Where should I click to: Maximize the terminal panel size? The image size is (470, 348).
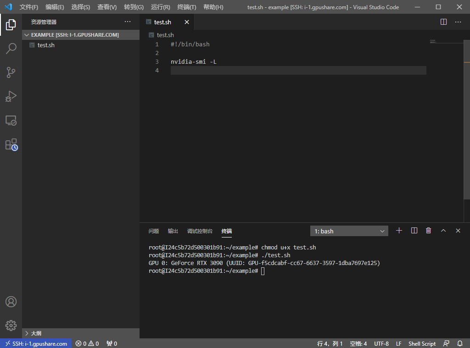click(x=443, y=231)
